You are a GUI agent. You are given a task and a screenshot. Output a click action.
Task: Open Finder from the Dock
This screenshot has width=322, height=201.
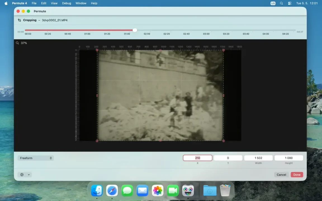pyautogui.click(x=97, y=190)
